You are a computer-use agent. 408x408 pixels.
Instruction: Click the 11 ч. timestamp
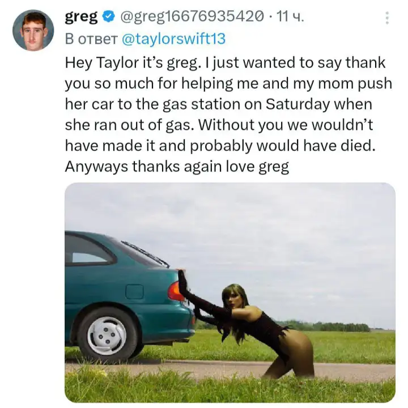(x=290, y=17)
